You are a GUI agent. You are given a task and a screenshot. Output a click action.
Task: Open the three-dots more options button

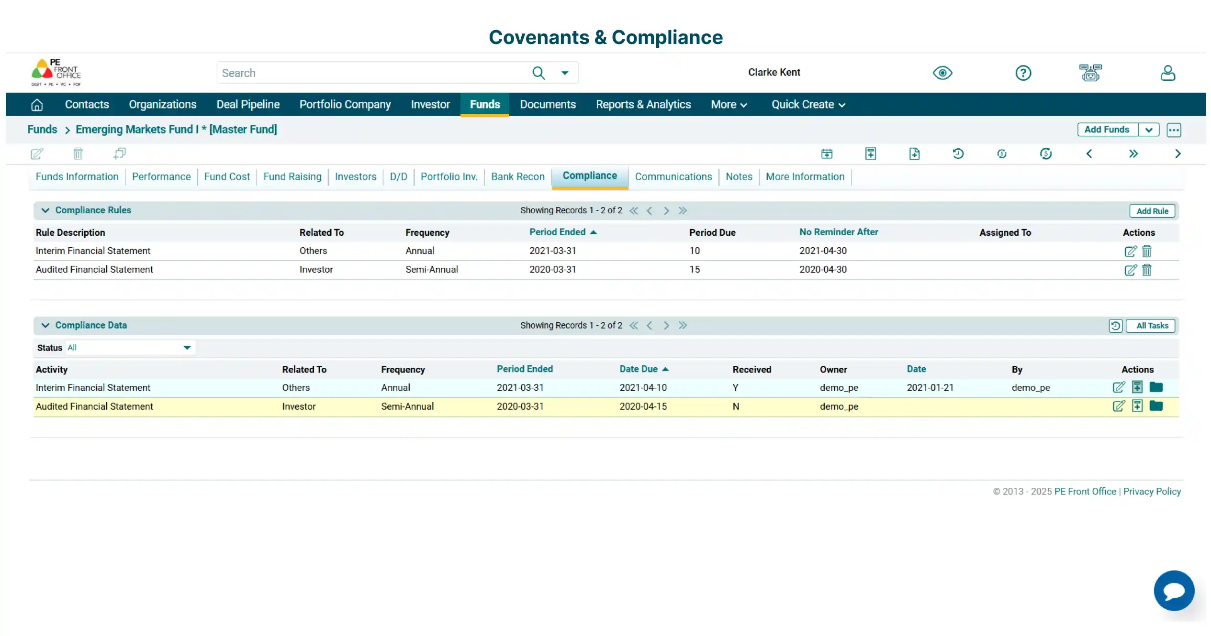(1174, 130)
